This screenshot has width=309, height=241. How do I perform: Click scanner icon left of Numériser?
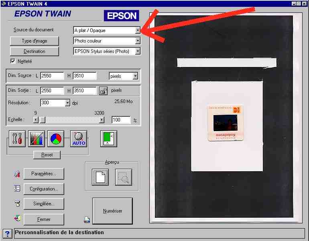[87, 220]
